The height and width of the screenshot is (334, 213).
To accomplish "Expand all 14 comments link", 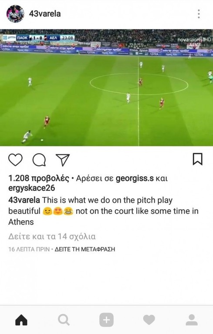I will [52, 237].
